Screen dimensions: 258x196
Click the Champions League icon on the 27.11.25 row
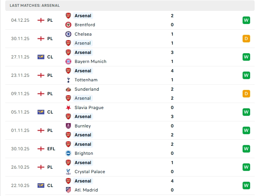(x=41, y=57)
